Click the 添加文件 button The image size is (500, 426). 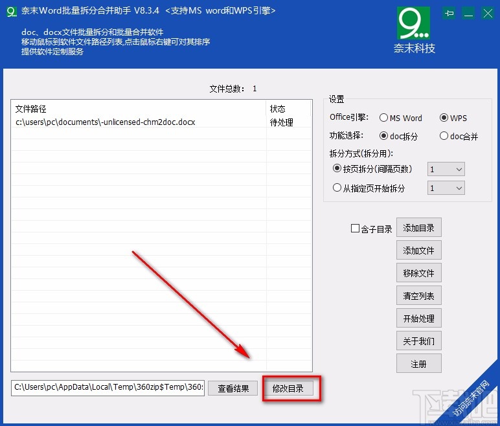coord(418,251)
